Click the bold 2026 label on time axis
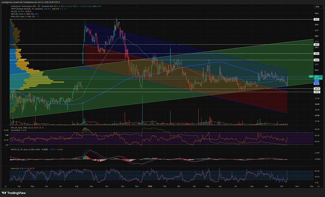 [150, 186]
